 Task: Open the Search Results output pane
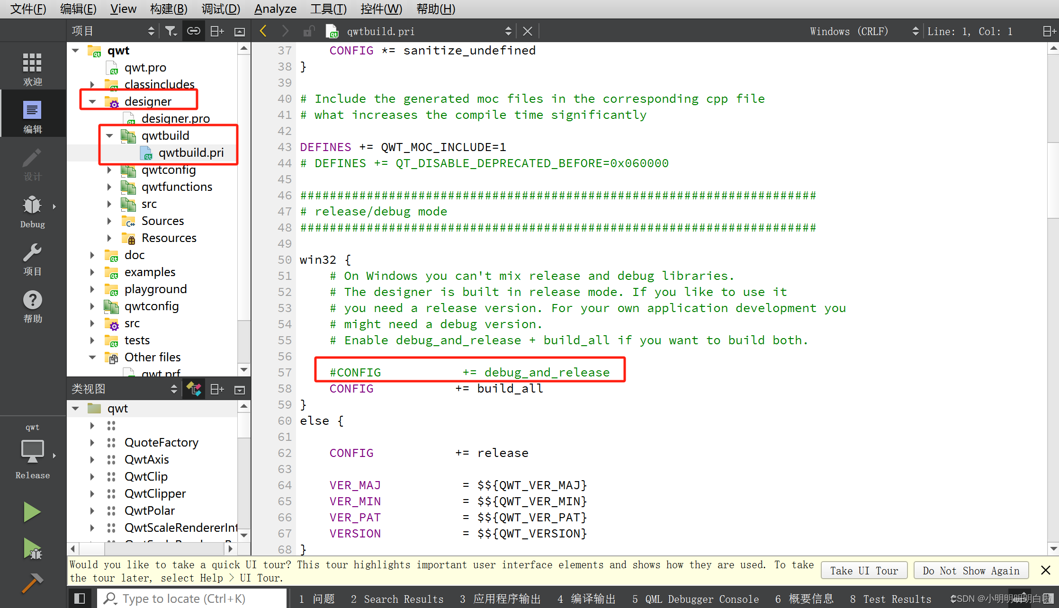click(x=397, y=599)
